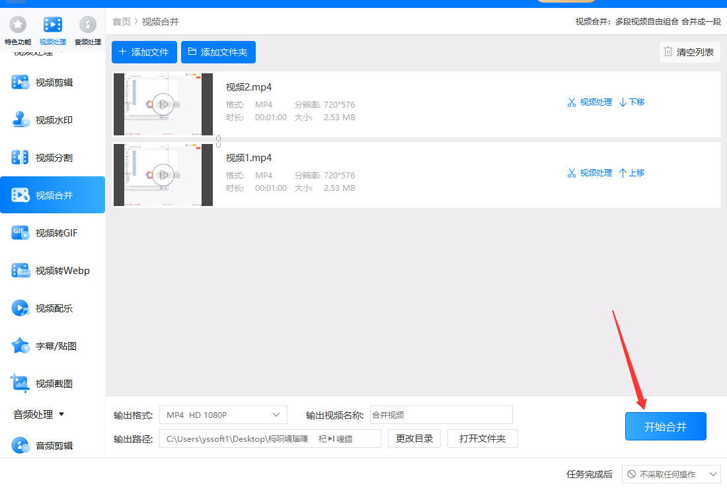Open the 视频分割 tool
727x490 pixels.
(x=52, y=157)
